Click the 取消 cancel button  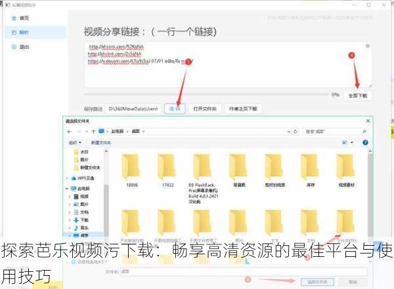point(353,282)
